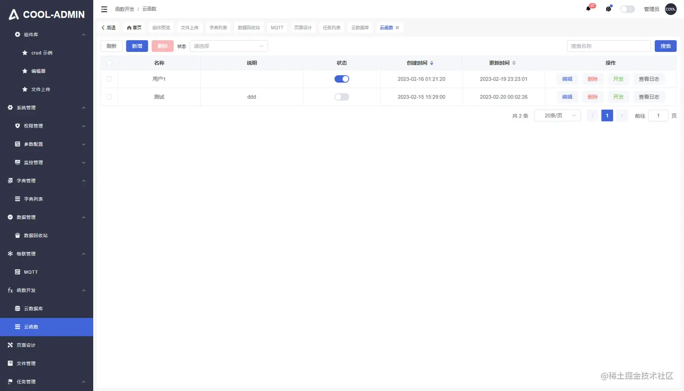Click the 组件库 circle icon
Viewport: 684px width, 391px height.
point(18,34)
